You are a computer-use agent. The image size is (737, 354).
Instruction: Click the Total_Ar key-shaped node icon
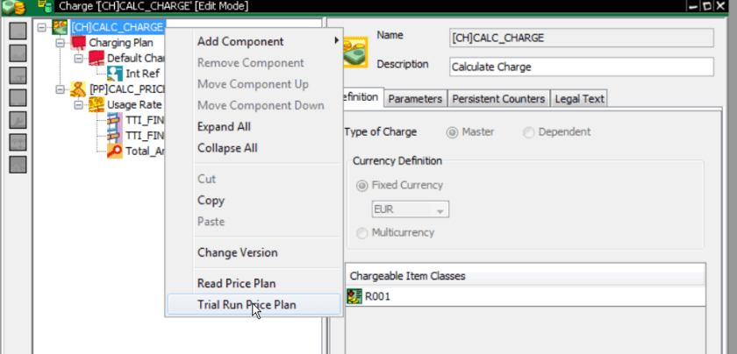[115, 152]
